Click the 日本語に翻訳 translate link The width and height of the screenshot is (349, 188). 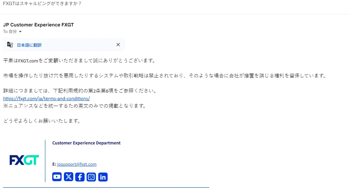coord(29,45)
